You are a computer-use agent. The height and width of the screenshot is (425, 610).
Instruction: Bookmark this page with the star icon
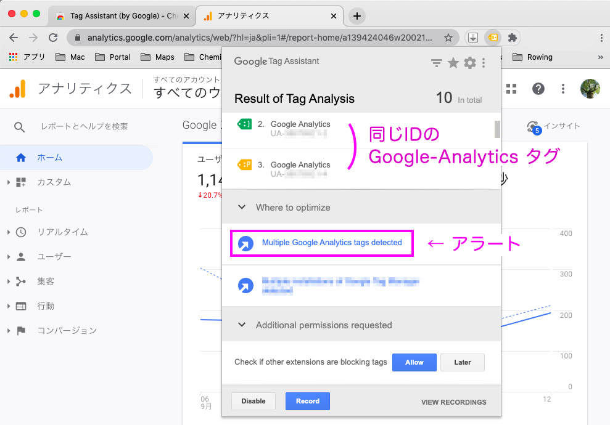pos(448,38)
